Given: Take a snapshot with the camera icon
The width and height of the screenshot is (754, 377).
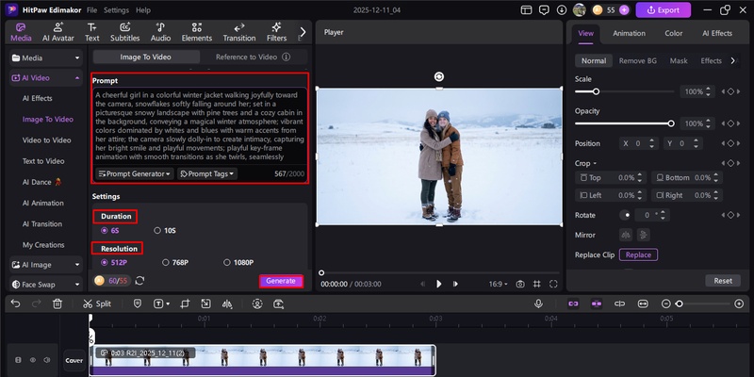Looking at the screenshot, I should (519, 284).
